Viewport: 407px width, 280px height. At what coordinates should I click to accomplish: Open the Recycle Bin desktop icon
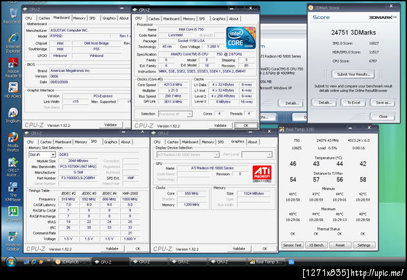[12, 16]
